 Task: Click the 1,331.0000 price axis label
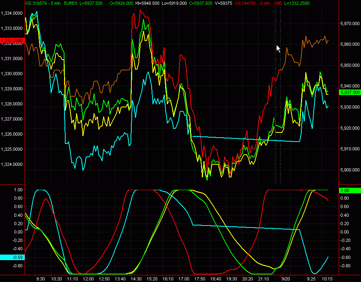click(12, 58)
